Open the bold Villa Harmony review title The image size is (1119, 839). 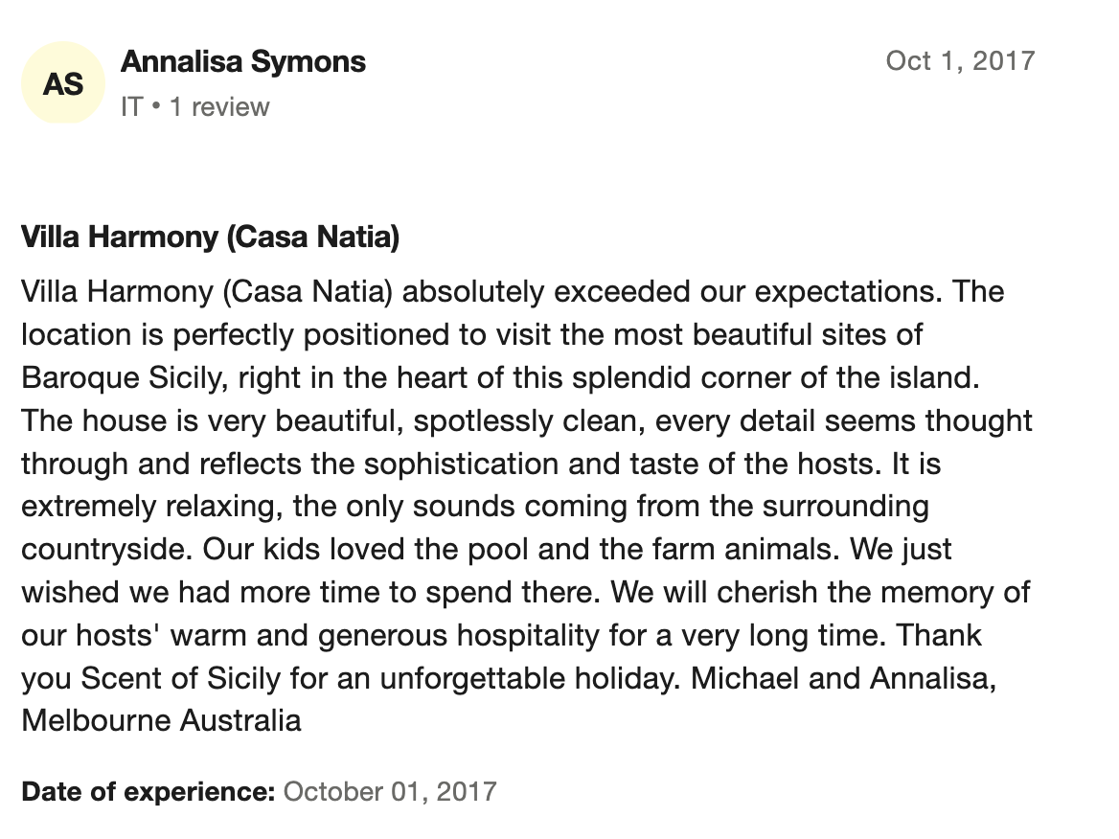210,237
